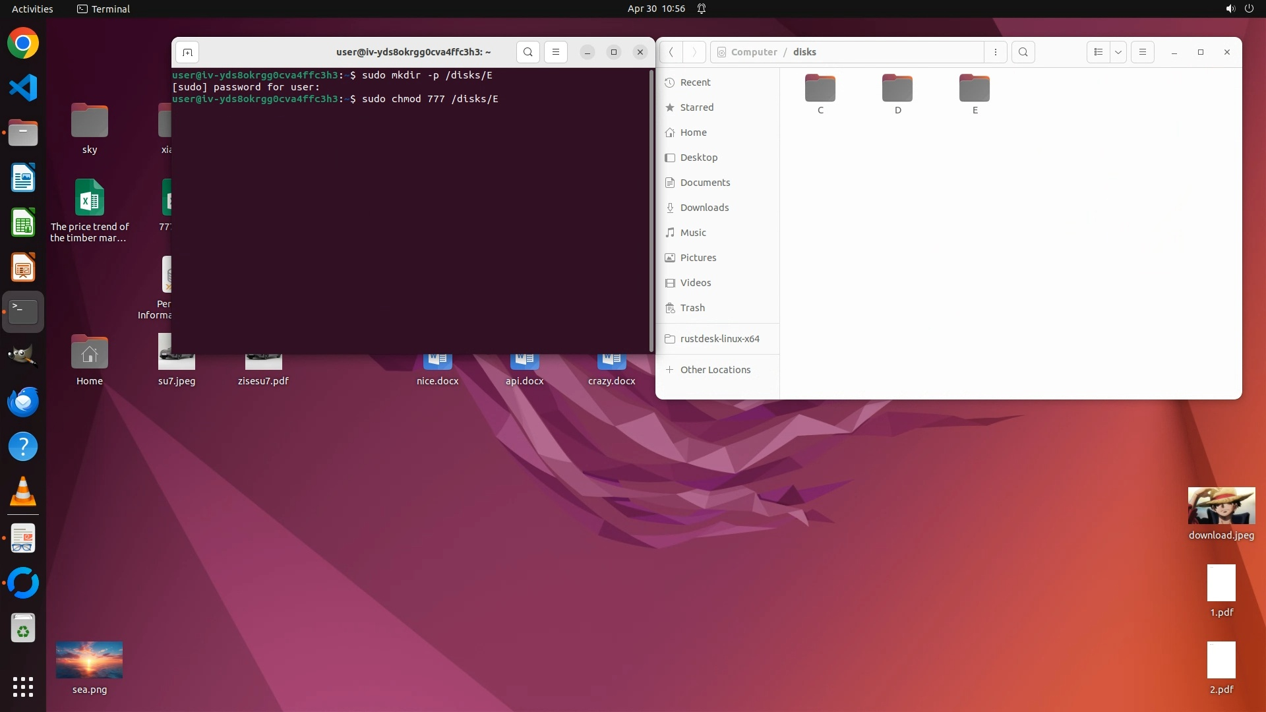1266x712 pixels.
Task: Click Computer in the path bar
Action: pyautogui.click(x=754, y=52)
